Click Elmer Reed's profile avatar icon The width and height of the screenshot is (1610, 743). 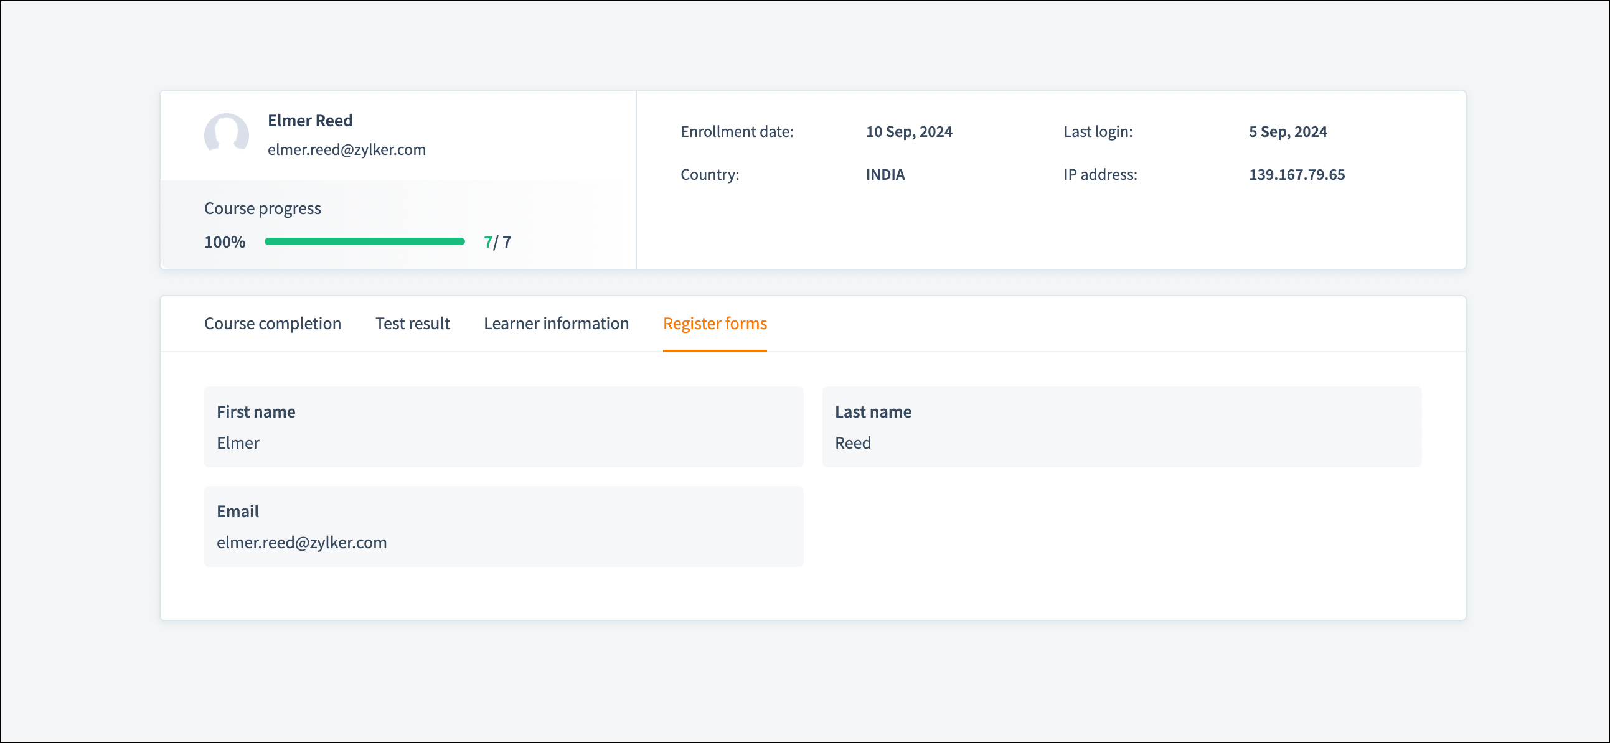tap(226, 134)
